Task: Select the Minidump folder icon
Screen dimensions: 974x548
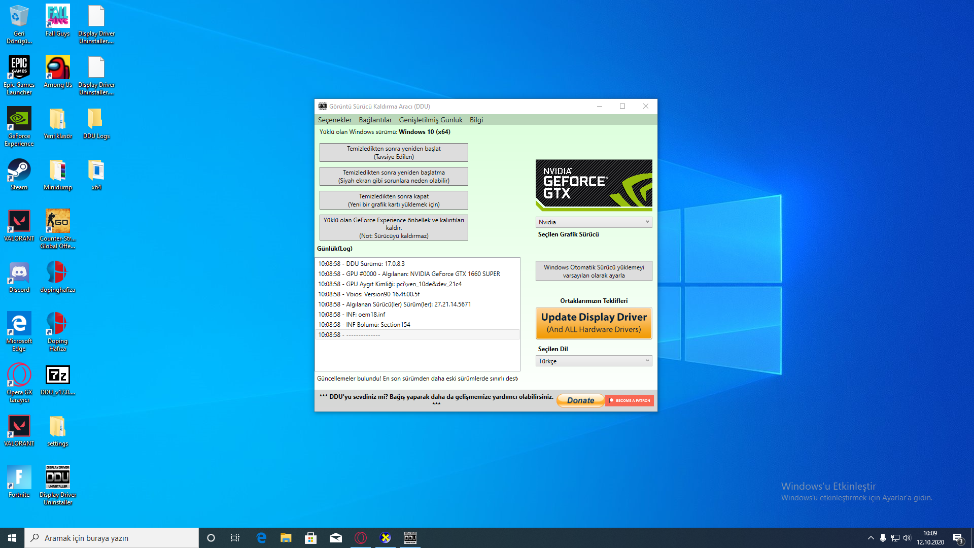Action: click(58, 174)
